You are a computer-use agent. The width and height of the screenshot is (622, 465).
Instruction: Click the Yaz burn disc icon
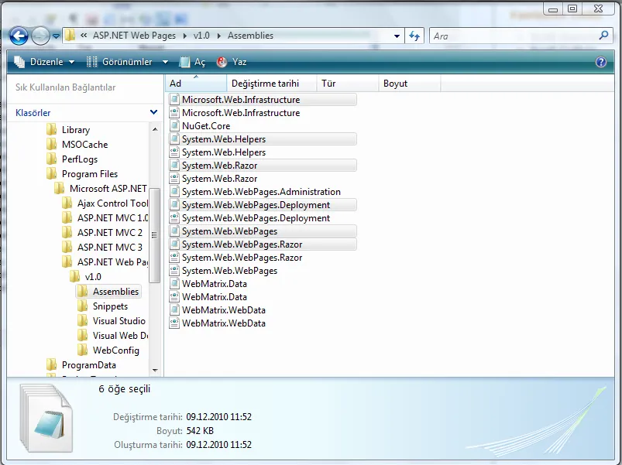pos(222,62)
